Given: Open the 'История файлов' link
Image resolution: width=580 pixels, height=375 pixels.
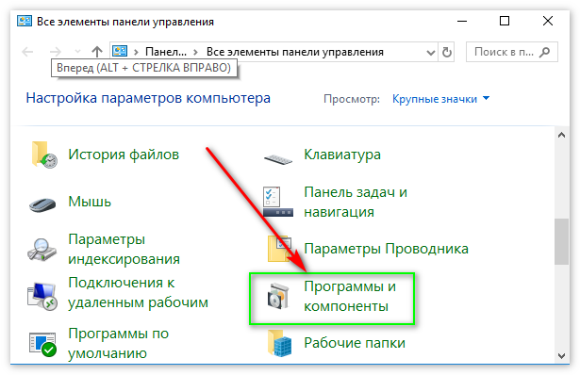Looking at the screenshot, I should (x=124, y=155).
